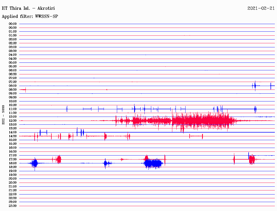The height and width of the screenshot is (211, 277).
Task: Click the 14:00 time label
Action: coord(13,132)
